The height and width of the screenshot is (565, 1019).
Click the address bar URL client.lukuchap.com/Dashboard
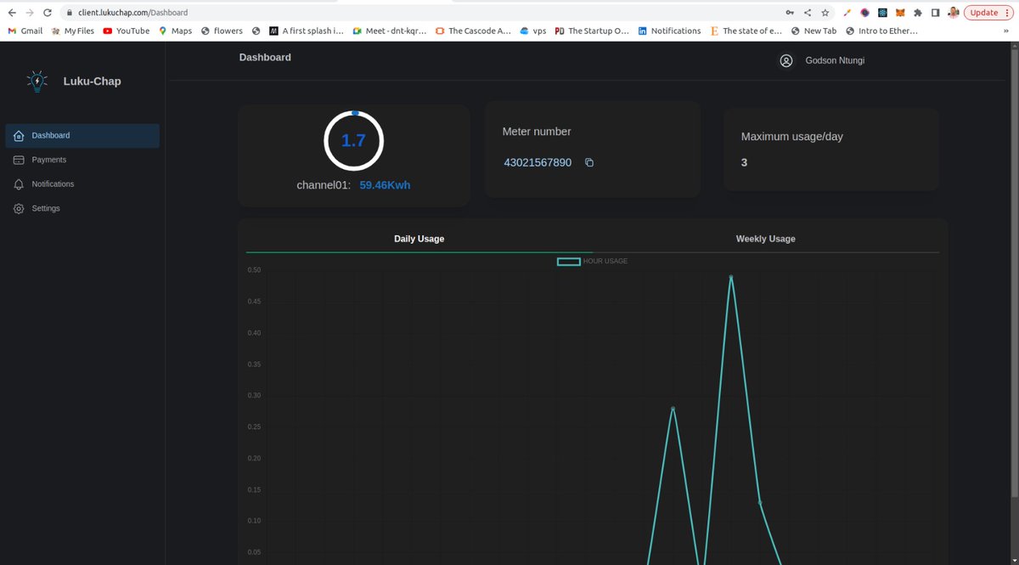click(x=133, y=13)
